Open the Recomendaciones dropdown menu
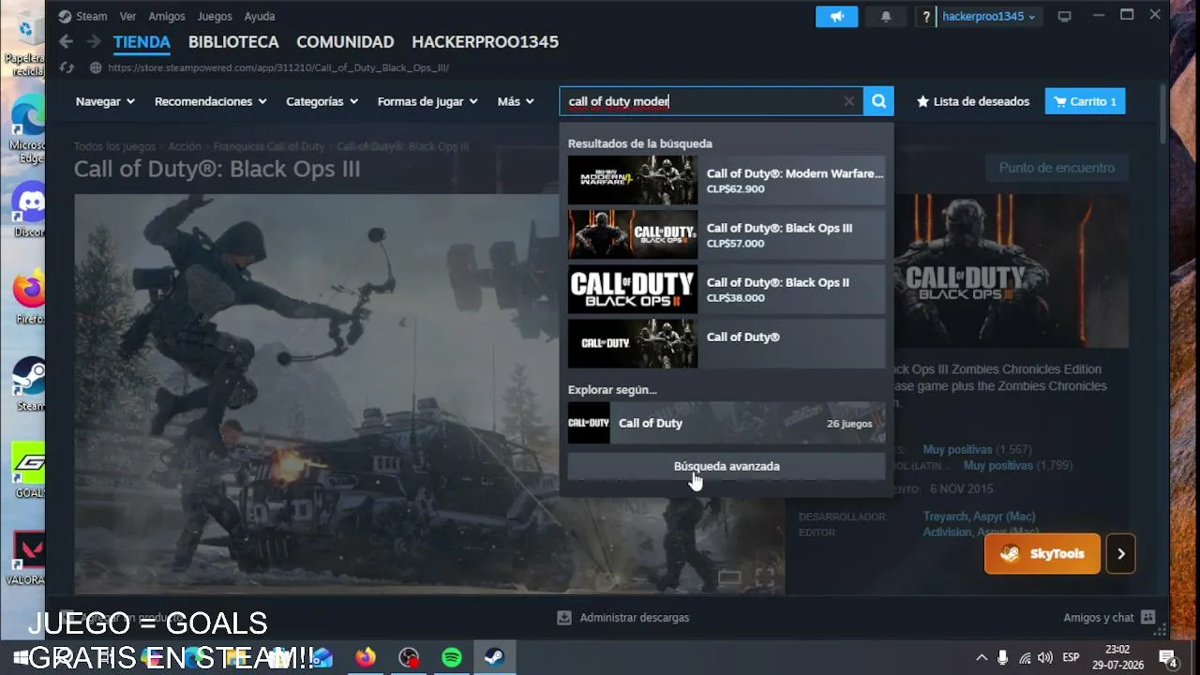The image size is (1200, 675). point(211,101)
